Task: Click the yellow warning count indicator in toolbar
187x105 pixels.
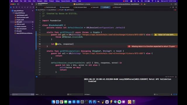Action: 145,4
